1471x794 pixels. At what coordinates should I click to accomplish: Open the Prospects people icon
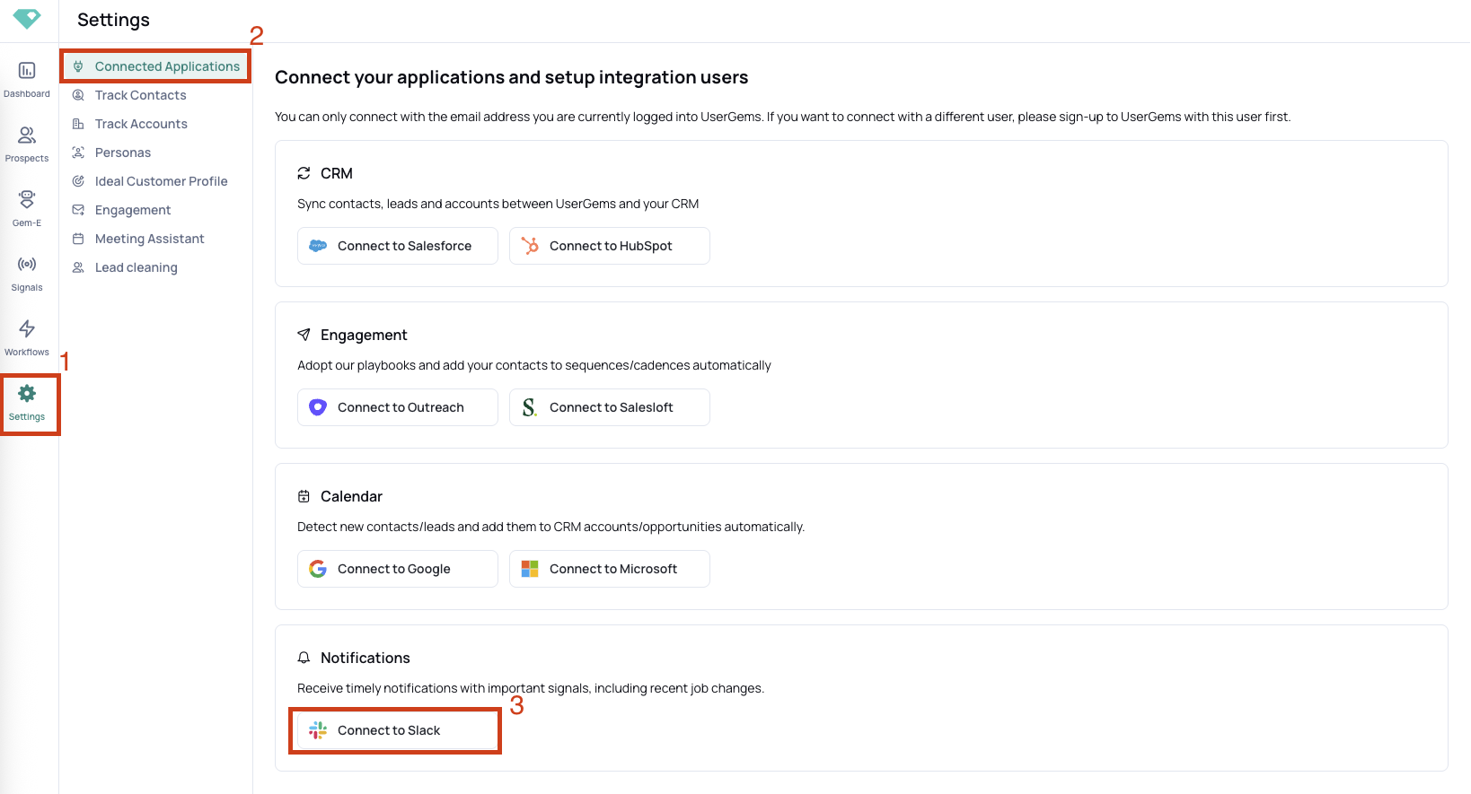point(27,135)
